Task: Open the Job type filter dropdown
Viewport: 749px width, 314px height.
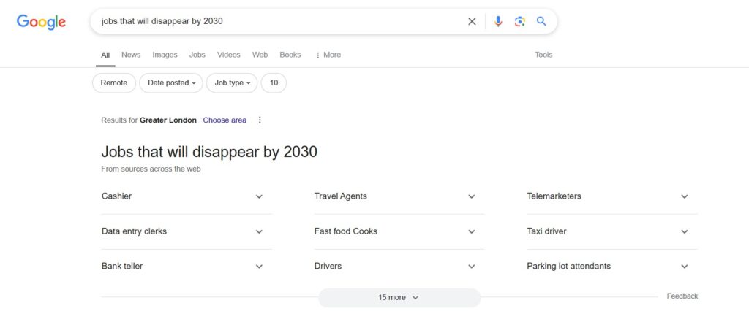Action: pyautogui.click(x=232, y=83)
